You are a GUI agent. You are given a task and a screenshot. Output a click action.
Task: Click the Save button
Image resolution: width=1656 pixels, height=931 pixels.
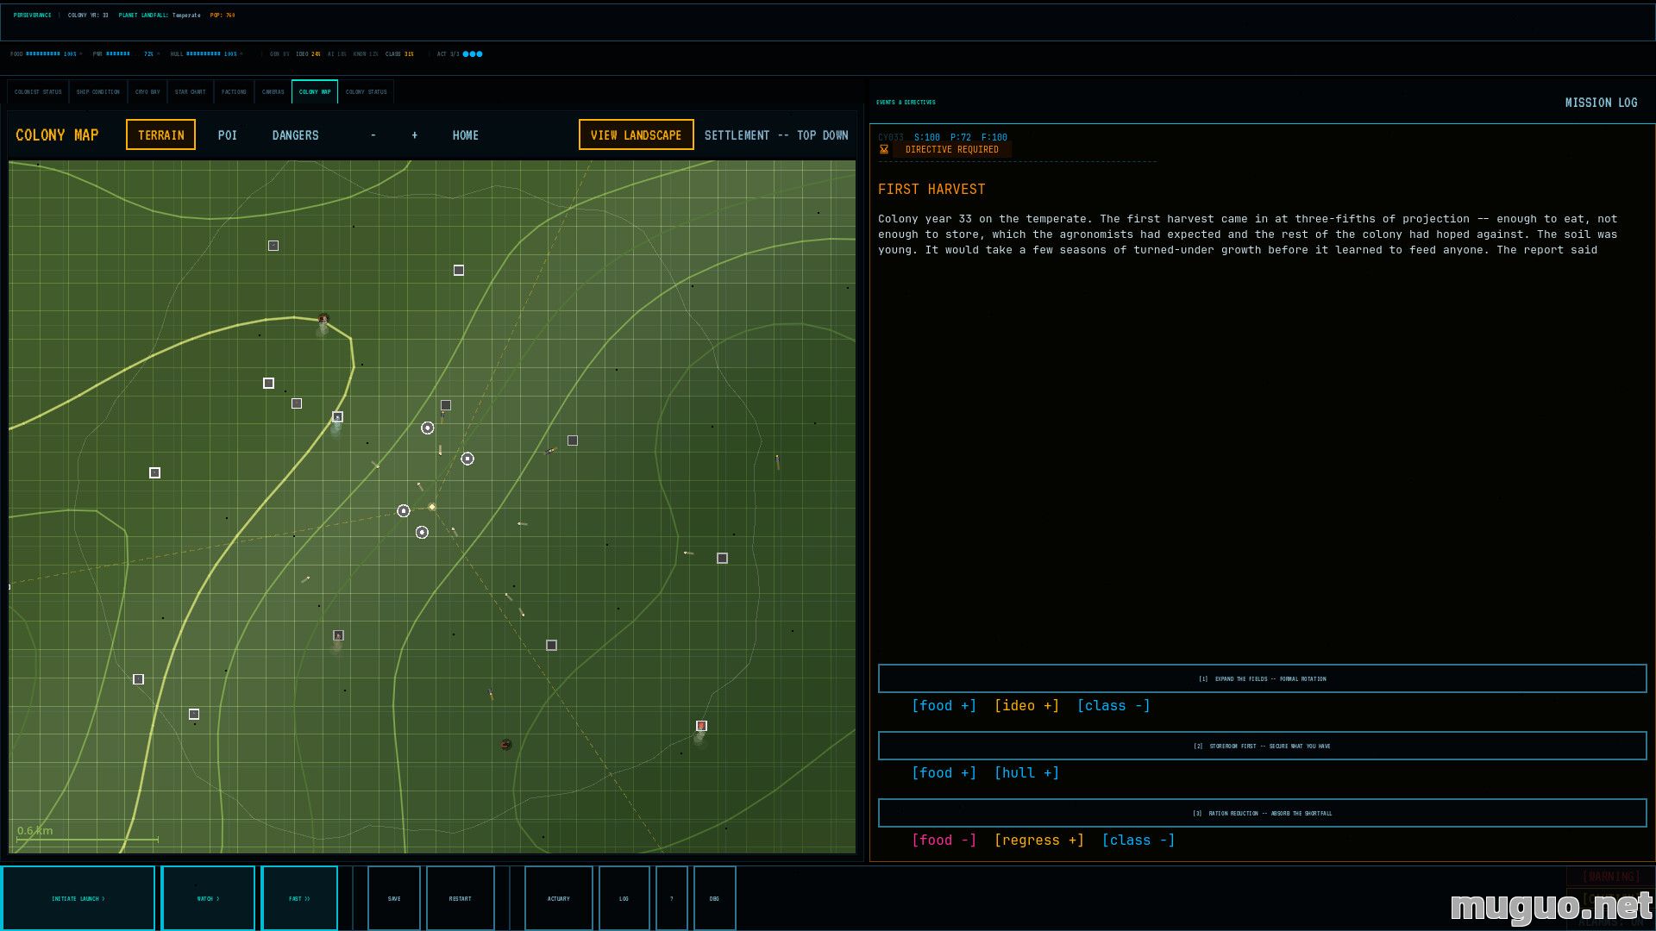tap(394, 898)
